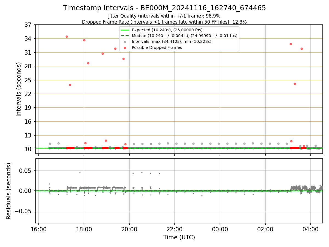Click the red point near 24 seconds after 03:00
The height and width of the screenshot is (247, 329).
click(295, 84)
